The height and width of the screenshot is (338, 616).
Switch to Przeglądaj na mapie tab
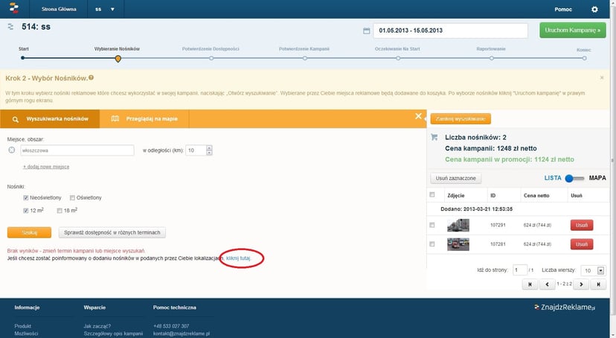click(144, 118)
